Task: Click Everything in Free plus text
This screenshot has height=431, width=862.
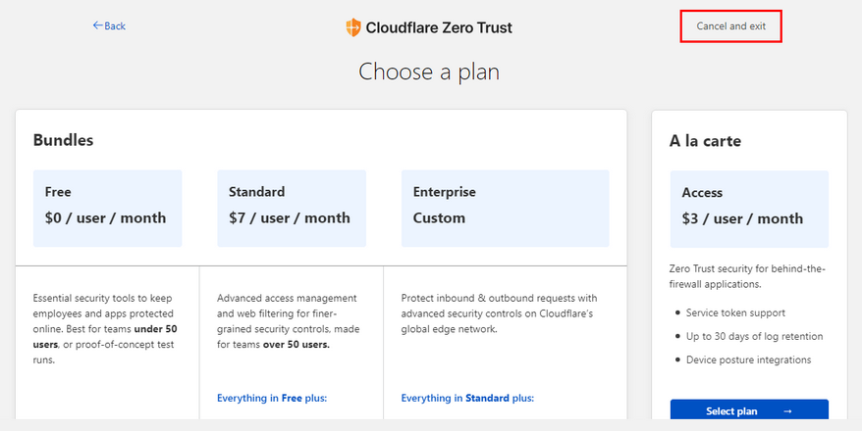Action: click(271, 398)
